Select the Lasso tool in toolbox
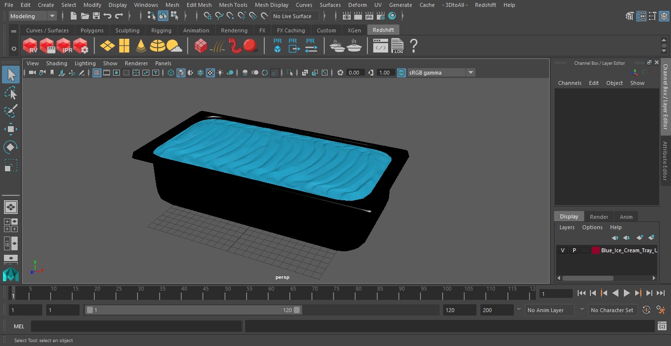Viewport: 671px width, 346px height. click(10, 93)
